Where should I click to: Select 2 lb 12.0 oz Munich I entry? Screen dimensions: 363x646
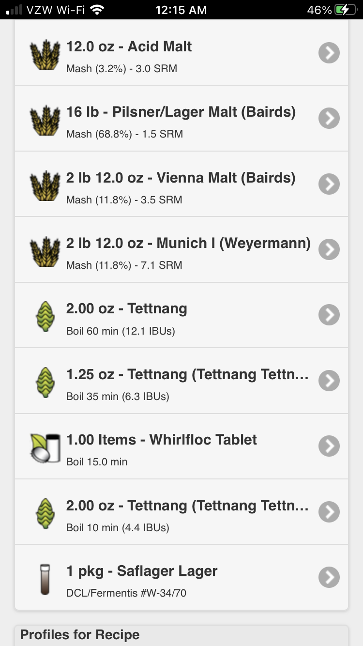181,250
